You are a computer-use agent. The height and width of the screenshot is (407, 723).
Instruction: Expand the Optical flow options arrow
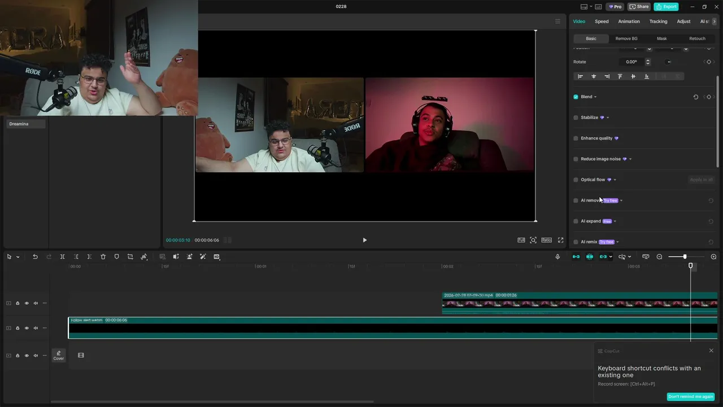(x=615, y=180)
